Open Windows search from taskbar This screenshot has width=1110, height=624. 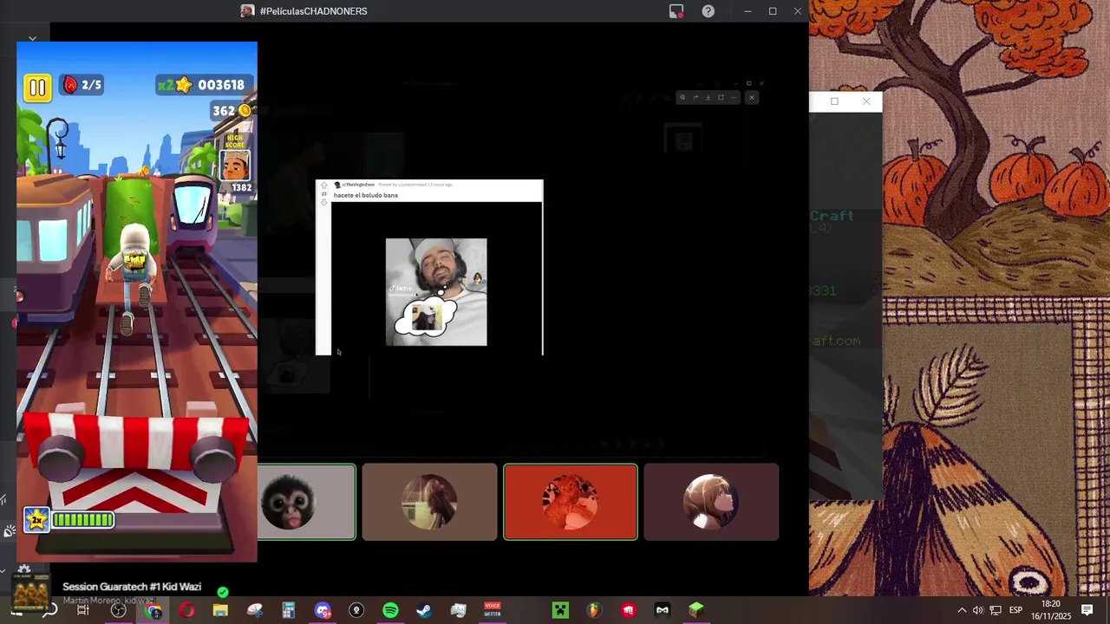(x=49, y=611)
